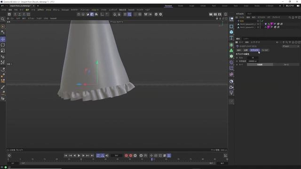Image resolution: width=301 pixels, height=169 pixels.
Task: Open the Object Manager search icon
Action: pos(290,17)
